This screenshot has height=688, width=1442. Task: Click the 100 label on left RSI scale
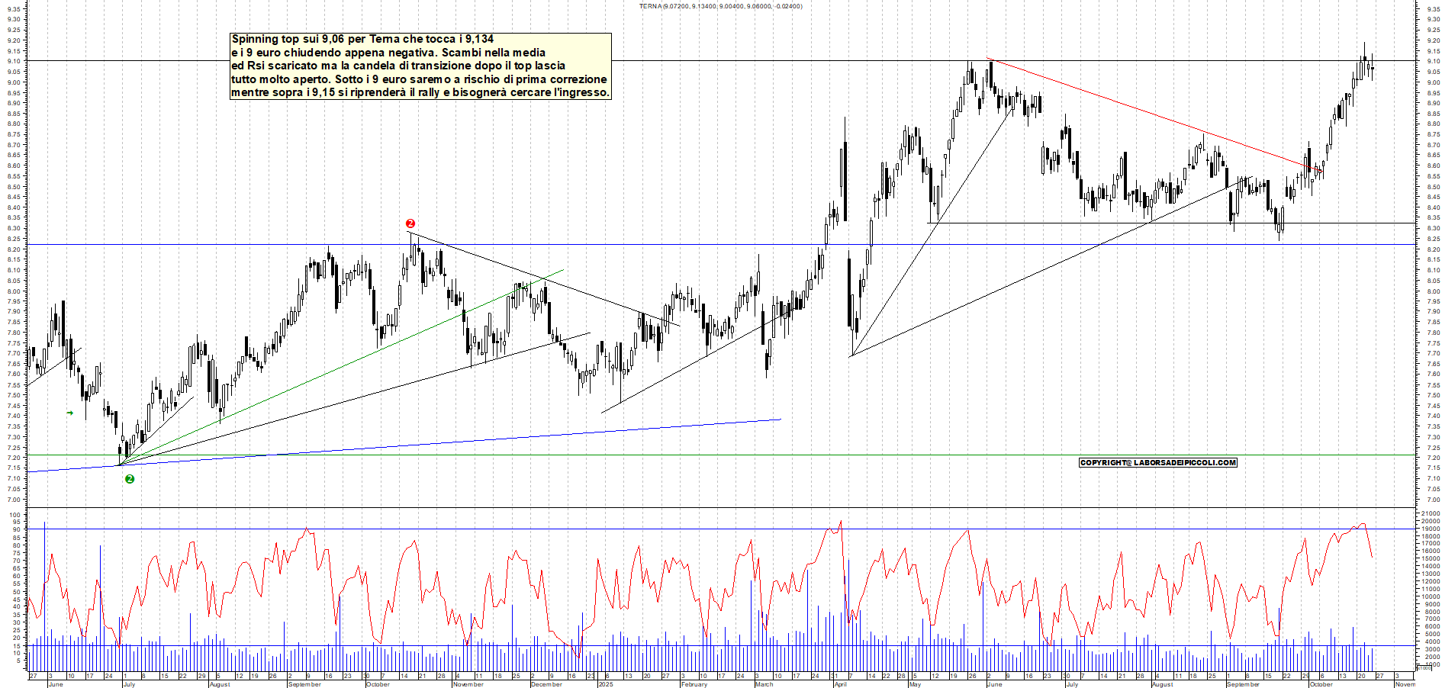point(14,515)
